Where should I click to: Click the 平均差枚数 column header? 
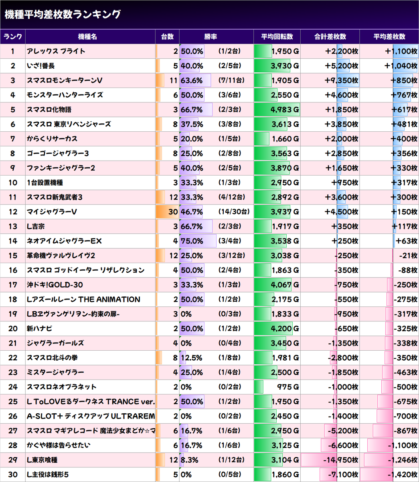coord(389,37)
